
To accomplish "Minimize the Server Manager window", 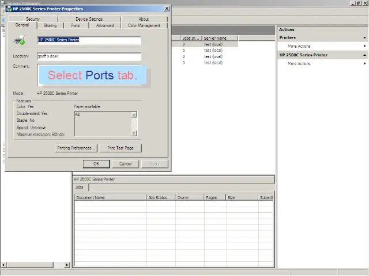I will point(353,3).
